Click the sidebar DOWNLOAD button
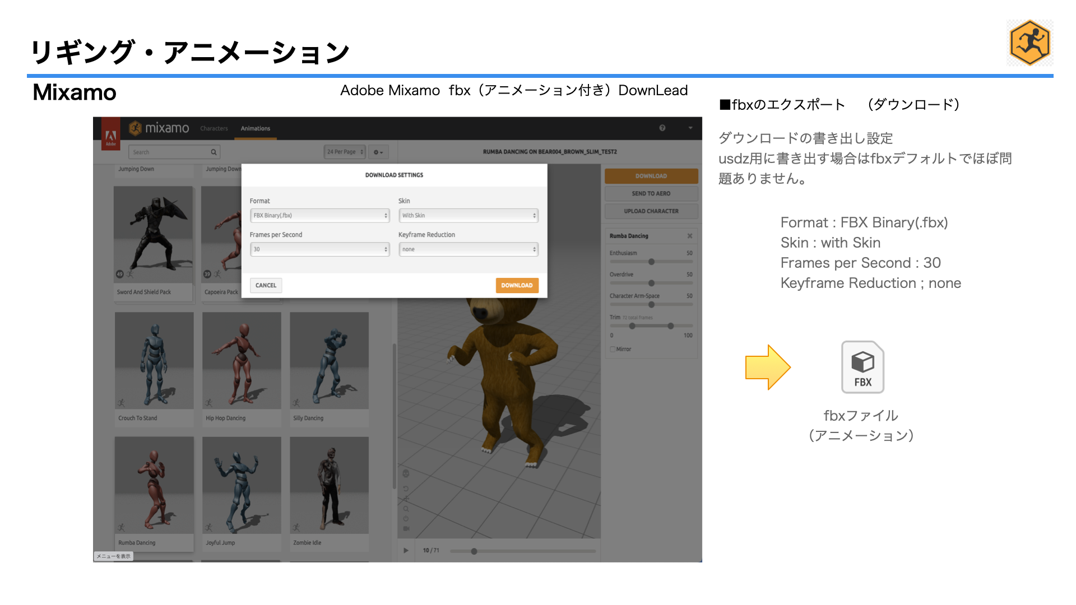1076x605 pixels. (651, 176)
